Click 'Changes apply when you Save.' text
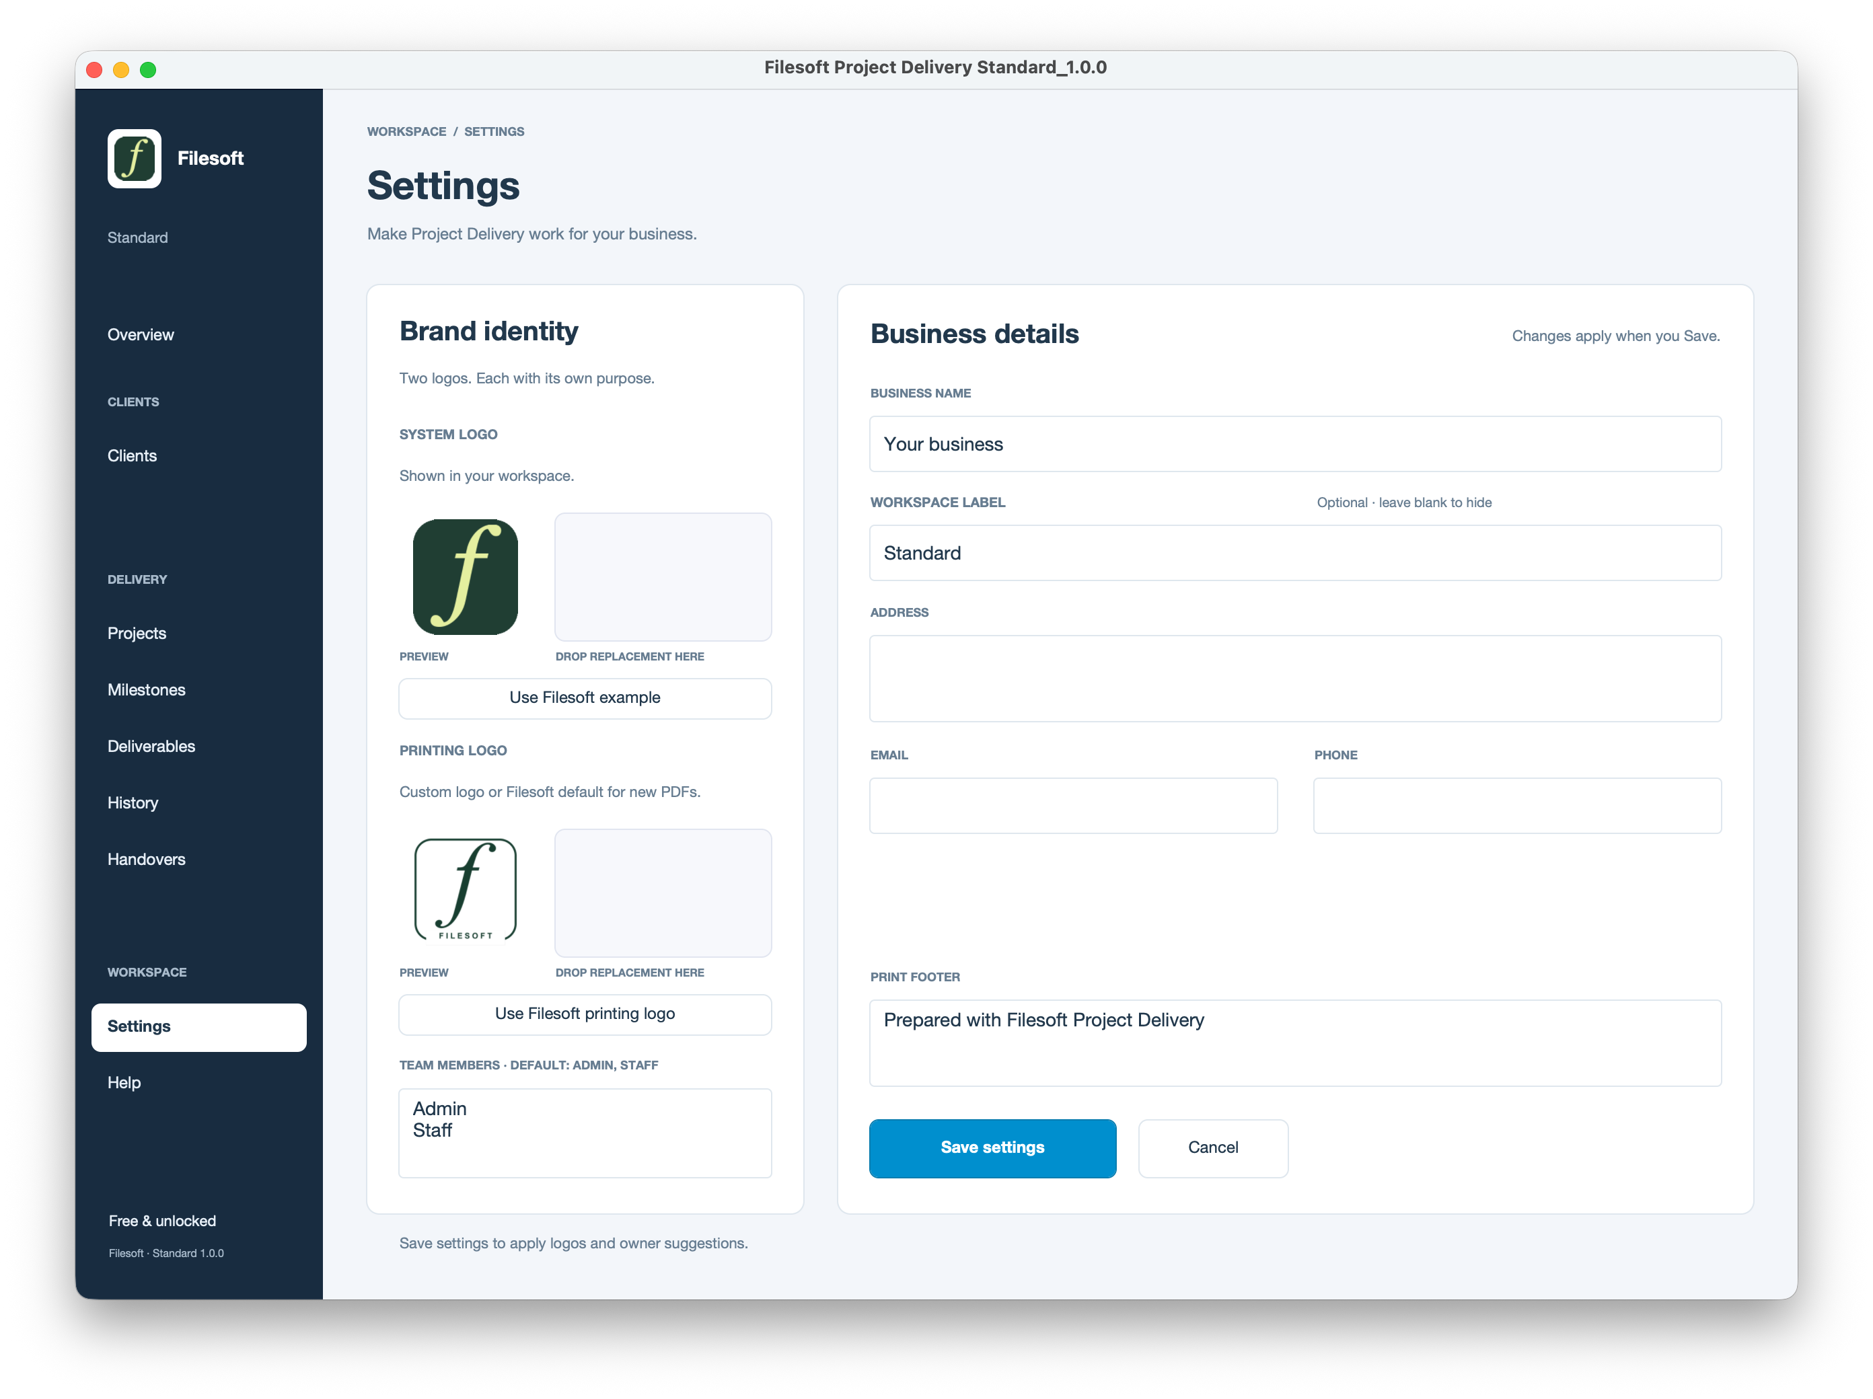Viewport: 1873px width, 1399px height. [x=1615, y=336]
